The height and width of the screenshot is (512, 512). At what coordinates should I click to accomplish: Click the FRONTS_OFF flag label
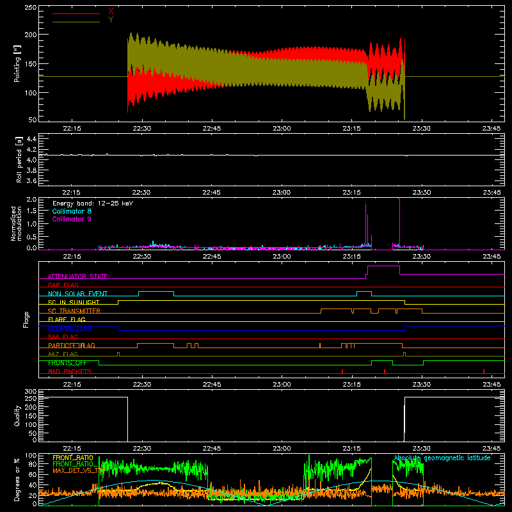67,363
